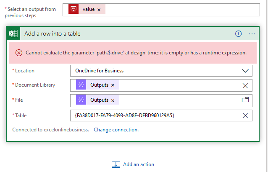Viewport: 268px width, 172px height.
Task: Click the 'Add an action' button
Action: 138,164
